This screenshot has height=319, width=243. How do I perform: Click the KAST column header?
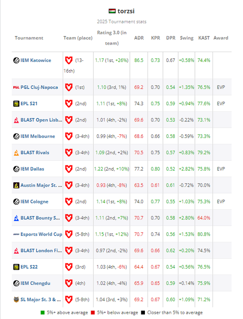click(x=204, y=38)
